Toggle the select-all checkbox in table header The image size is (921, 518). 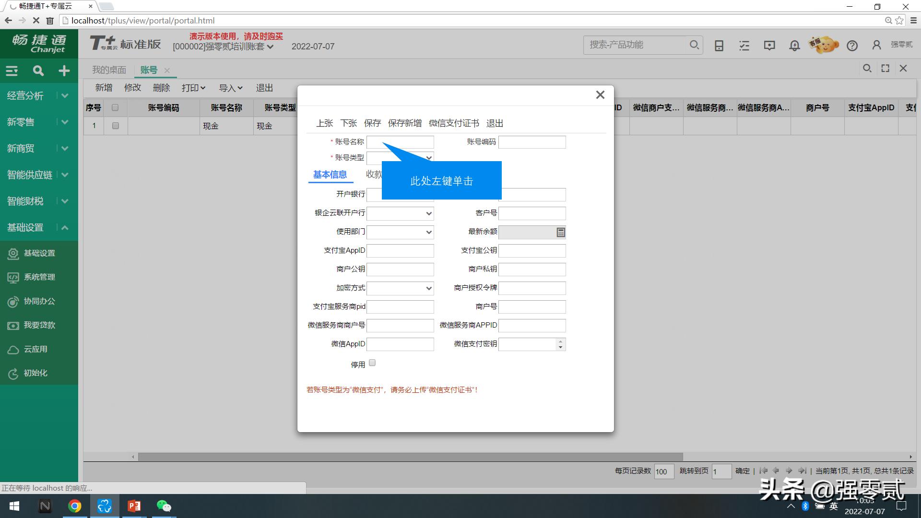(115, 107)
